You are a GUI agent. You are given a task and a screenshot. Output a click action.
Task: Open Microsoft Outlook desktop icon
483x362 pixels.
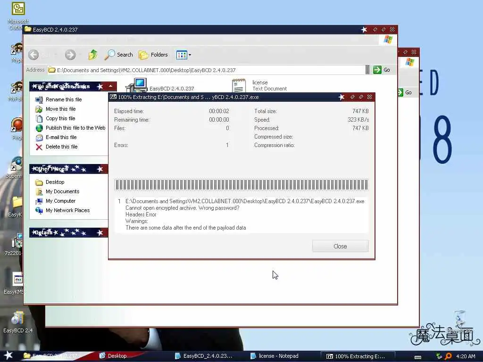tap(17, 16)
